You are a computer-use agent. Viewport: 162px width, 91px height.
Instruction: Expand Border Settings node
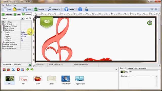coord(4,28)
